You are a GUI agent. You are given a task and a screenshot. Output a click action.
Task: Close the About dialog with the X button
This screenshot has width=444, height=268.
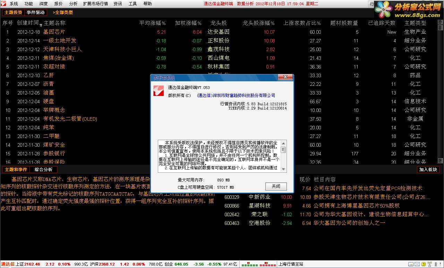tap(285, 77)
